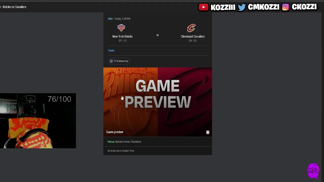Select the New York Knicks team name
The image size is (324, 182).
tap(123, 36)
